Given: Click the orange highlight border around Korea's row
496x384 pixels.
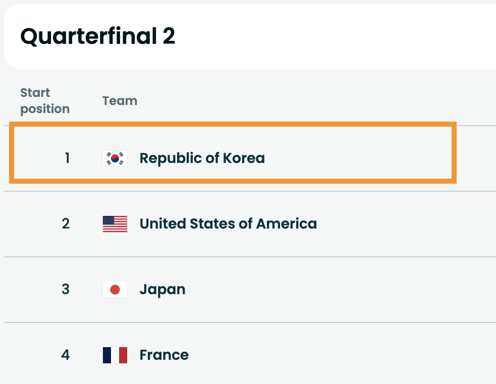Looking at the screenshot, I should coord(455,151).
